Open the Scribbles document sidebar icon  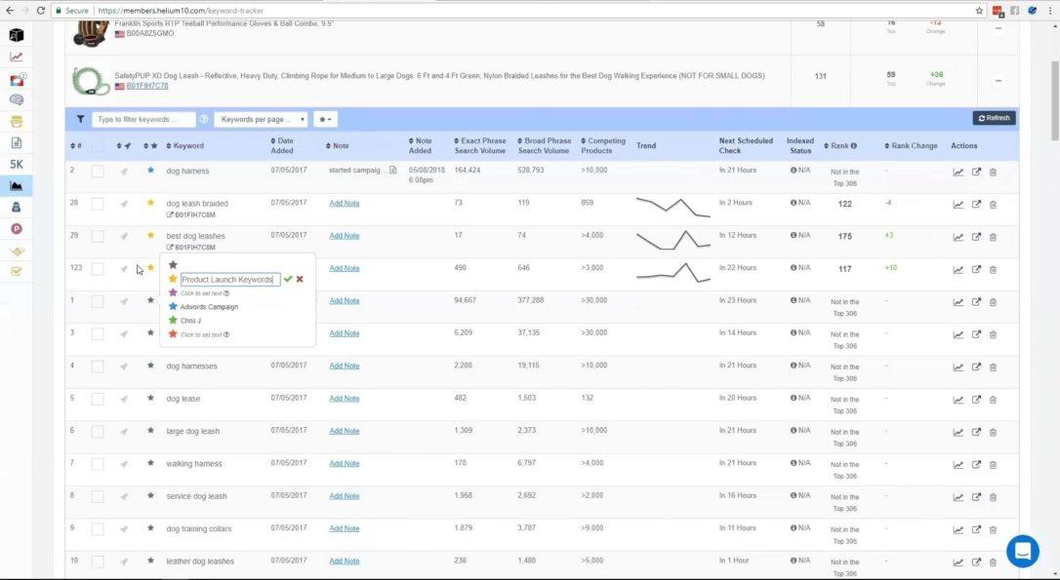click(17, 142)
